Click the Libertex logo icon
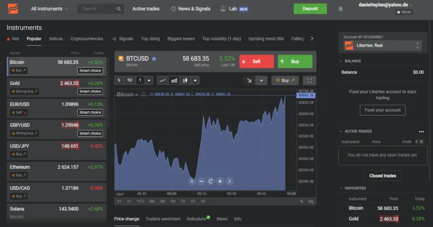This screenshot has width=433, height=227. click(x=13, y=9)
